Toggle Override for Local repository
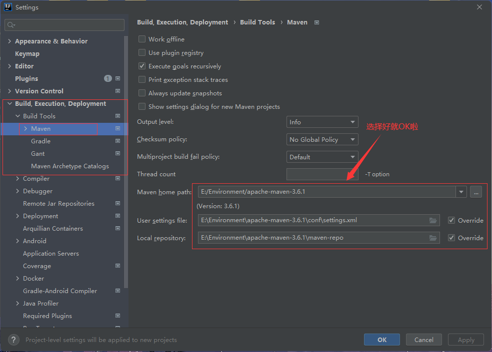Viewport: 492px width, 352px height. tap(451, 238)
